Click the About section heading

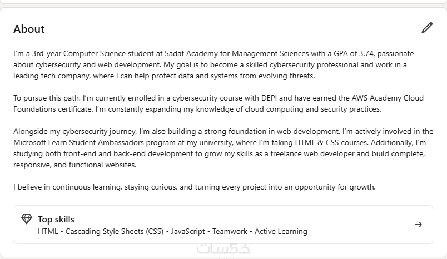click(x=29, y=29)
